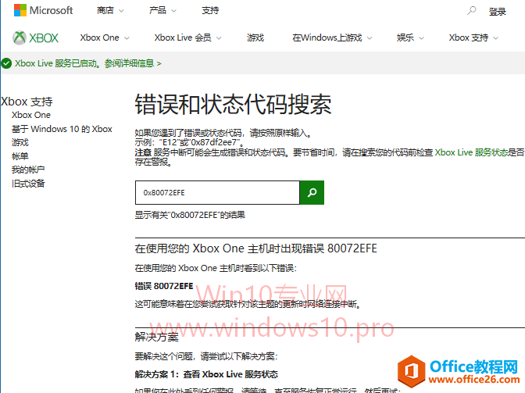Image resolution: width=525 pixels, height=393 pixels.
Task: Click the 解决方案 section heading
Action: click(x=157, y=337)
